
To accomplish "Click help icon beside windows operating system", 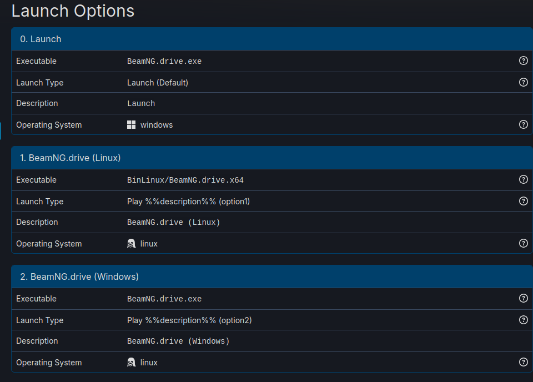I will click(x=523, y=124).
